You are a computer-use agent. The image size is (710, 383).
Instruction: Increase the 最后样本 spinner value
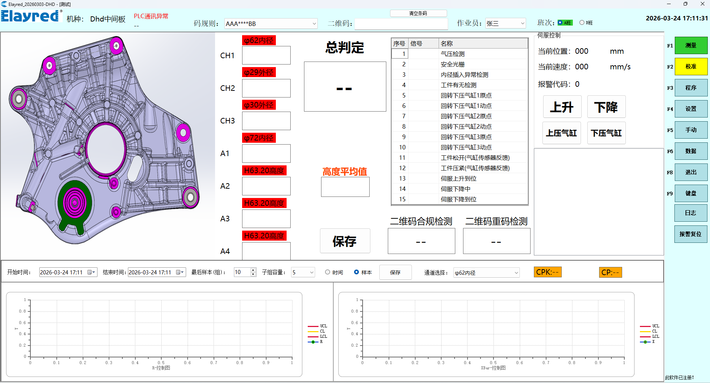tap(253, 270)
